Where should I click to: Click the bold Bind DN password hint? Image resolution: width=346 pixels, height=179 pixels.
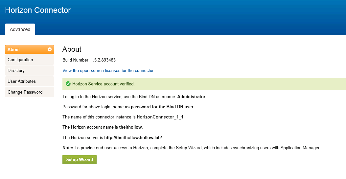click(x=153, y=107)
